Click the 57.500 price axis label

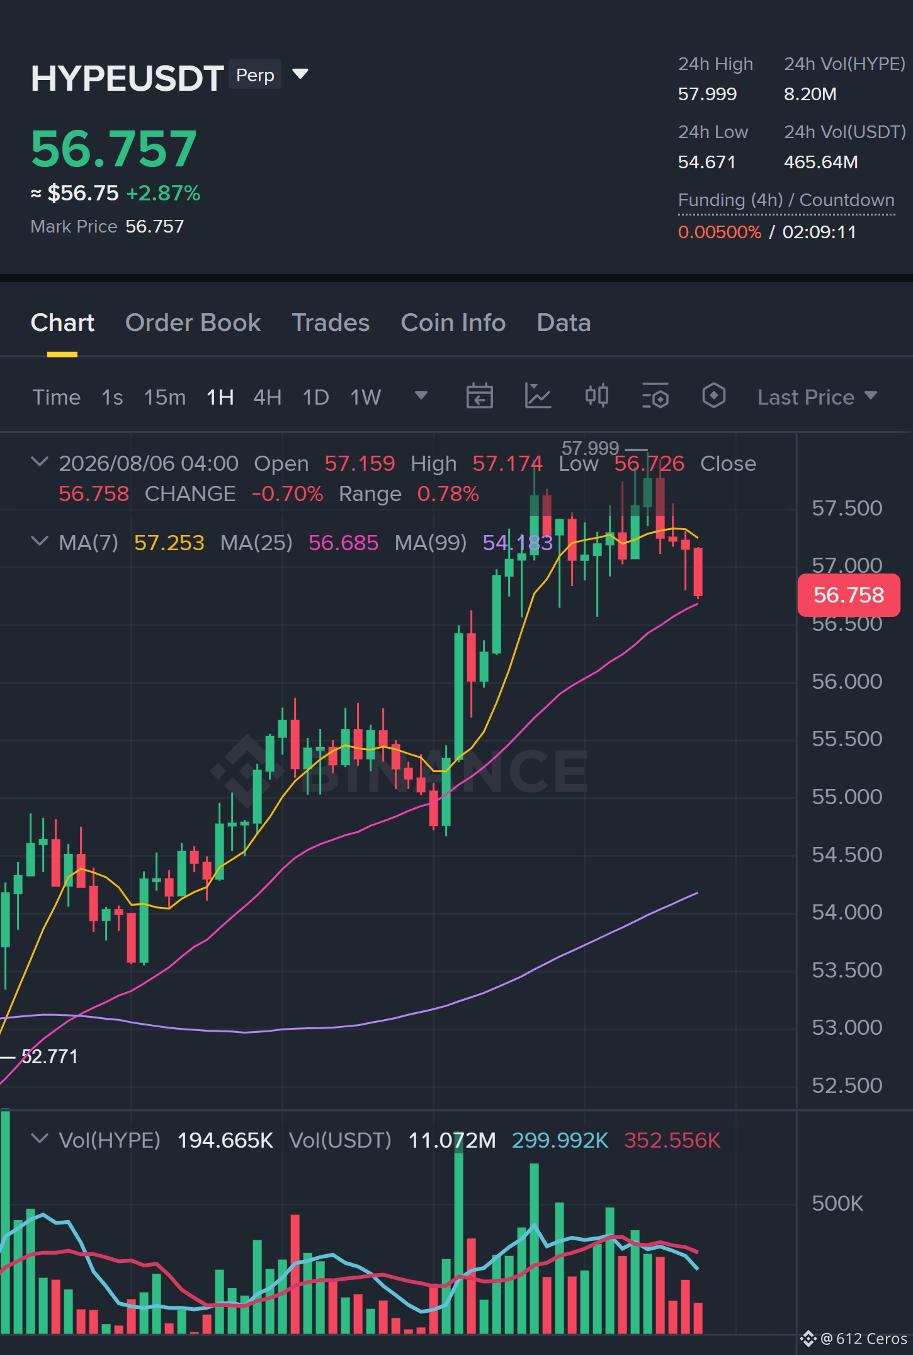tap(847, 508)
